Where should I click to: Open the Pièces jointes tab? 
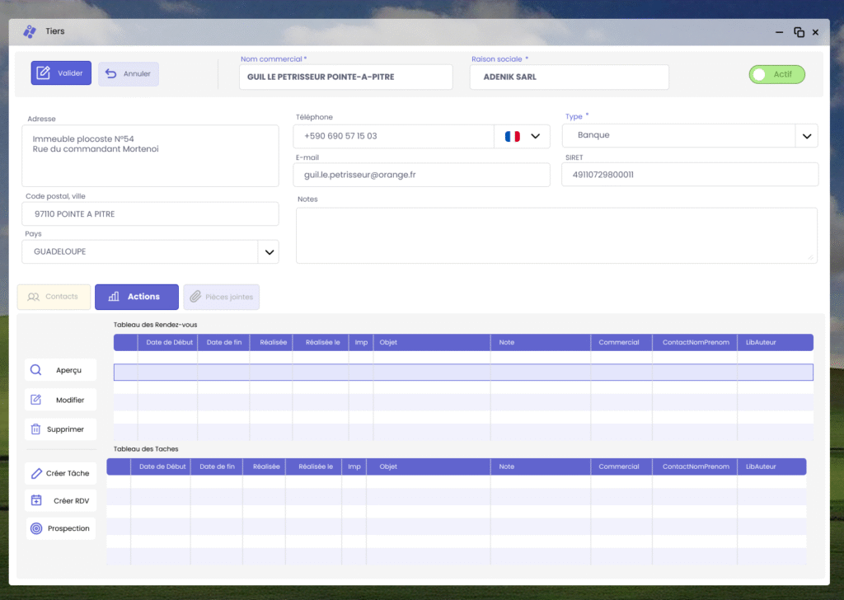[x=221, y=297]
